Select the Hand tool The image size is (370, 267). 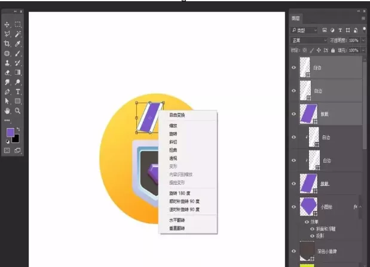click(x=7, y=111)
